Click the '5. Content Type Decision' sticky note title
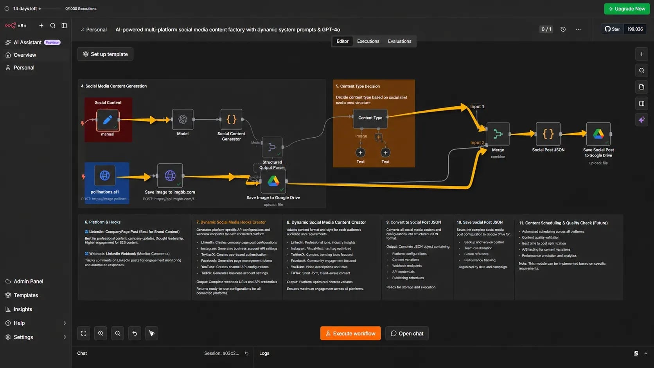This screenshot has height=368, width=654. 358,86
